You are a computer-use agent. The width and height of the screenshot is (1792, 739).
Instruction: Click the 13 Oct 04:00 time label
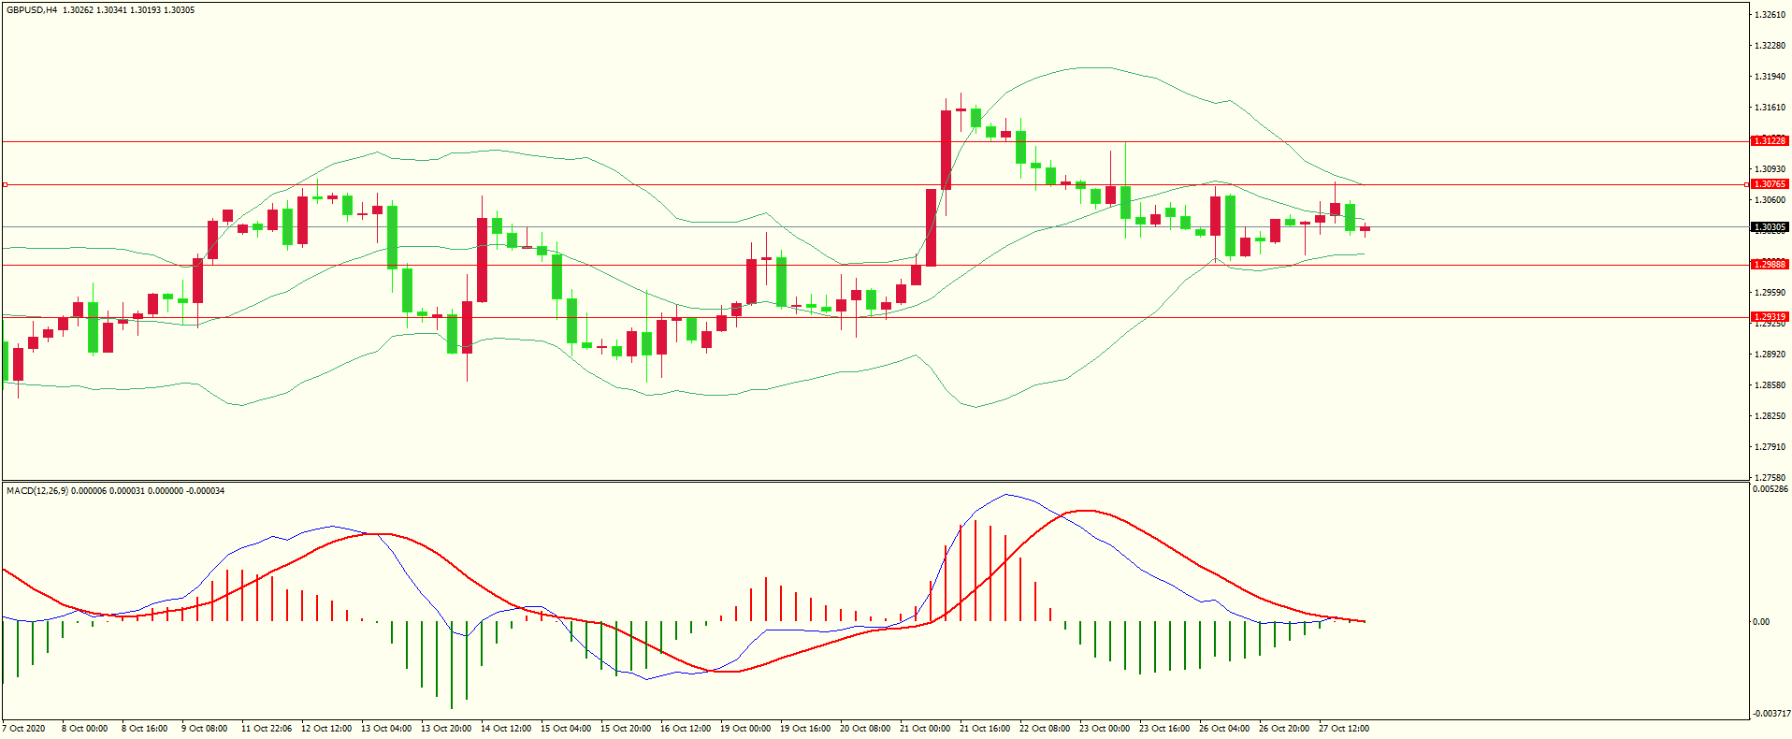(x=386, y=729)
